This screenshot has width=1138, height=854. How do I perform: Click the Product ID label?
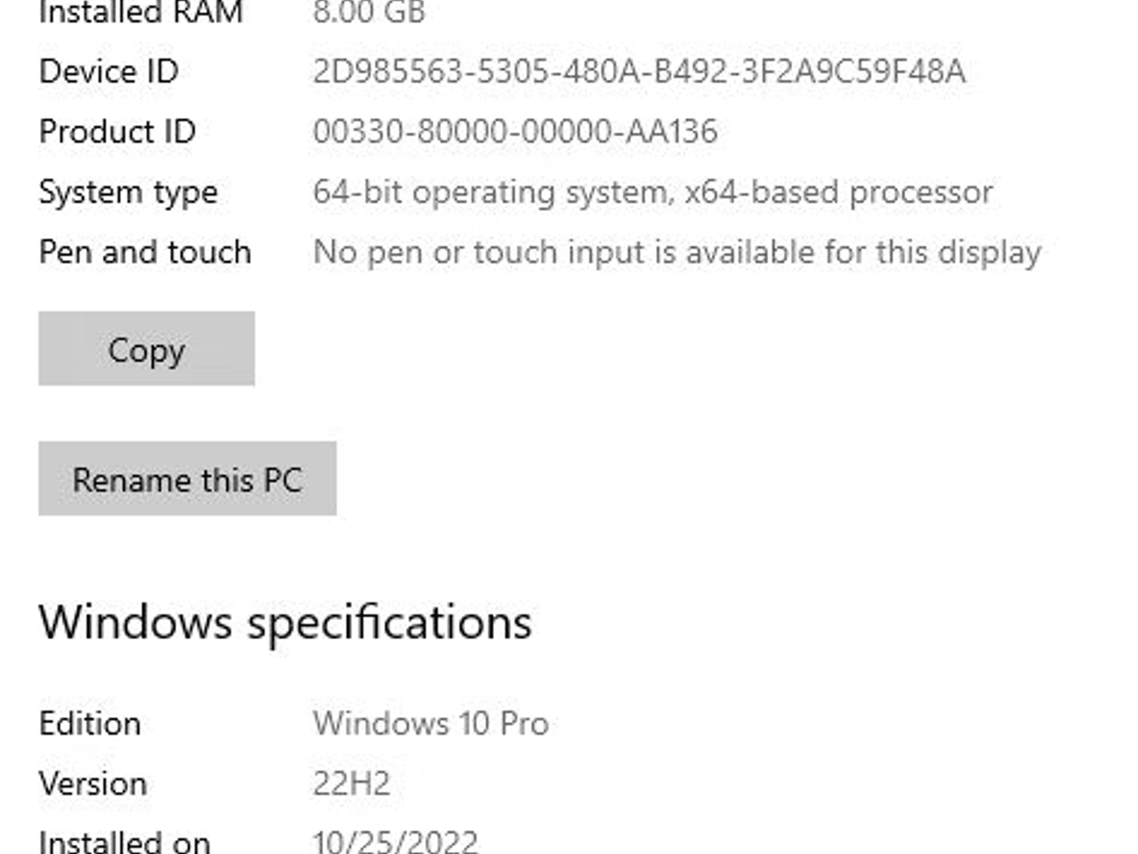pos(117,132)
